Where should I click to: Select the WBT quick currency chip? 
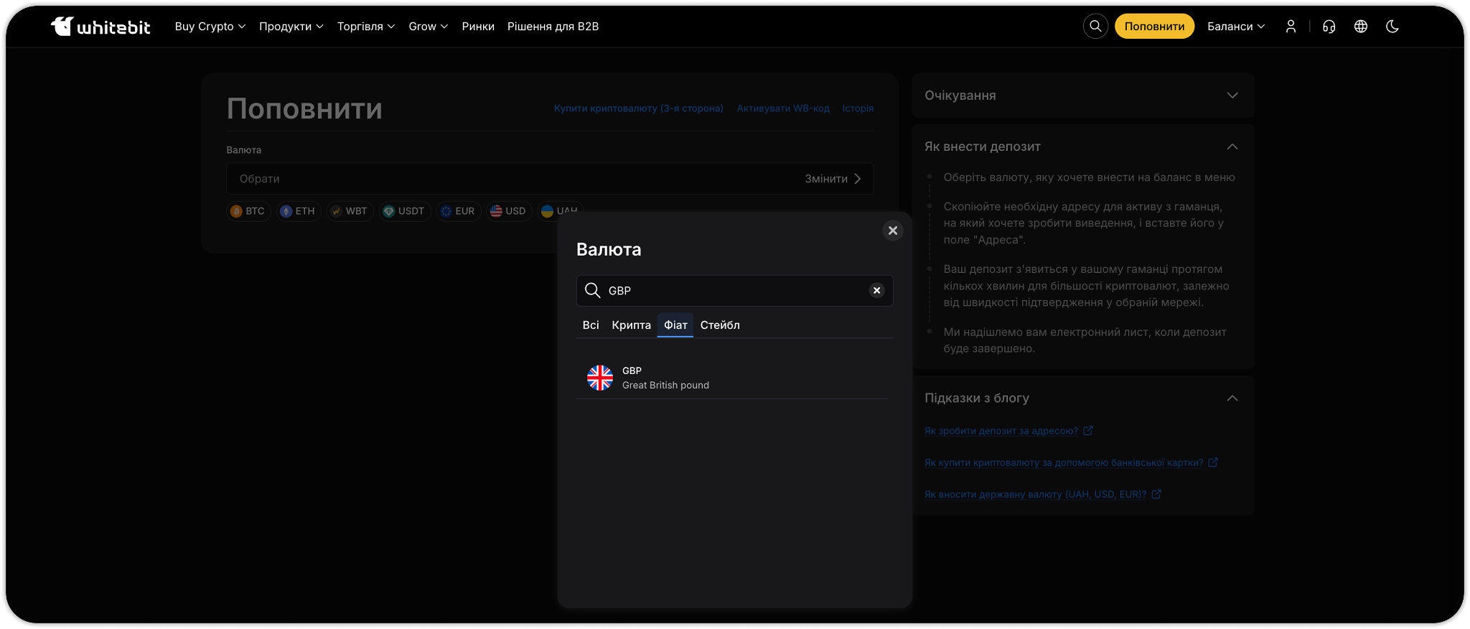350,211
